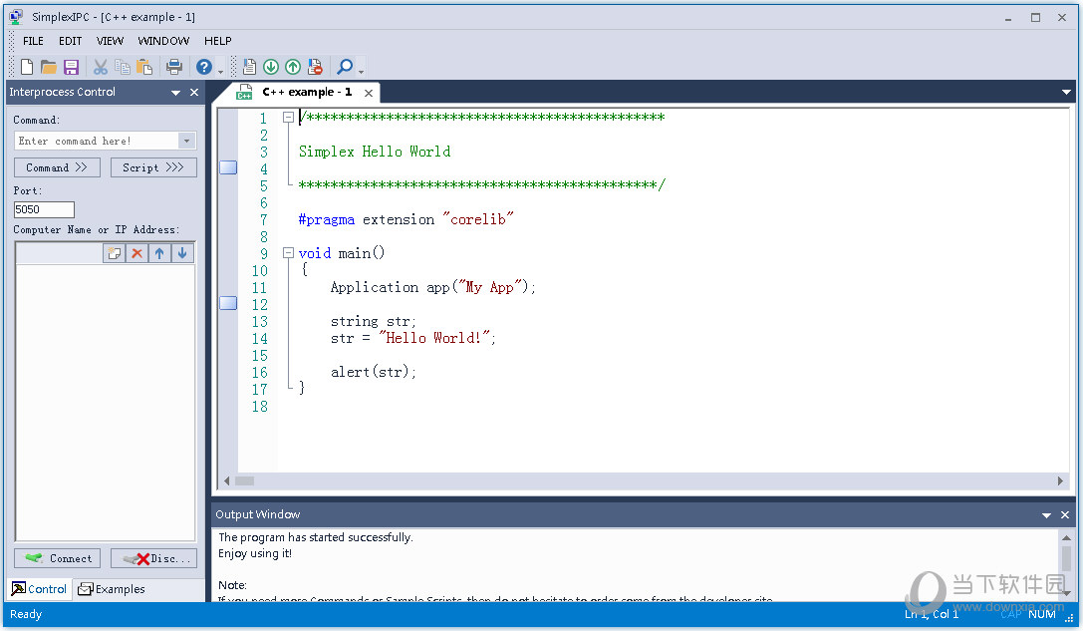Select the C++ example - 1 tab

pos(307,92)
